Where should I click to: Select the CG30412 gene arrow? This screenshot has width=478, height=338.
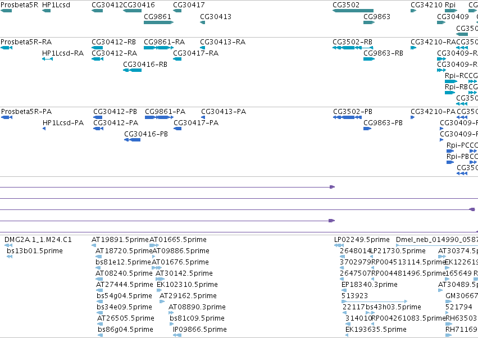97,11
